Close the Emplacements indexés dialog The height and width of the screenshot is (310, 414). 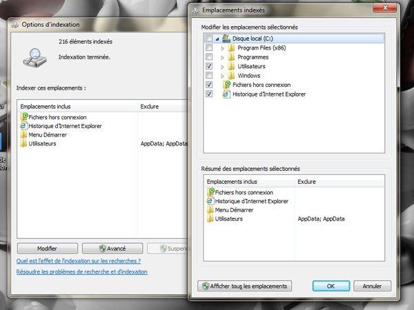385,8
